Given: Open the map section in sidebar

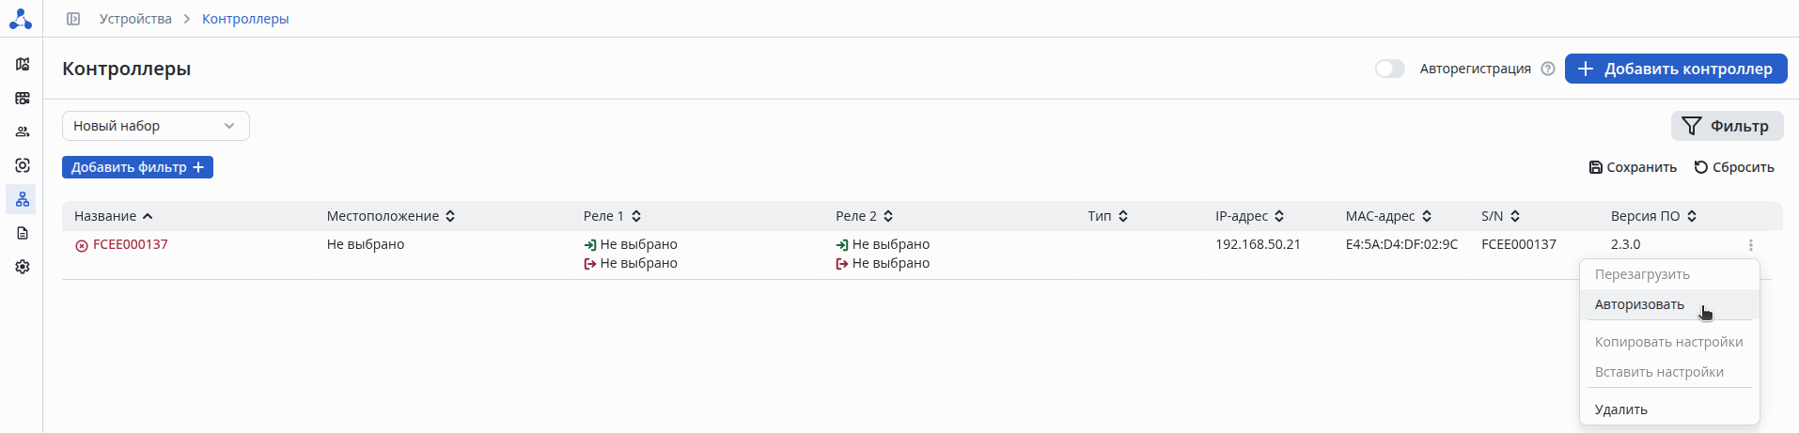Looking at the screenshot, I should coord(23,64).
